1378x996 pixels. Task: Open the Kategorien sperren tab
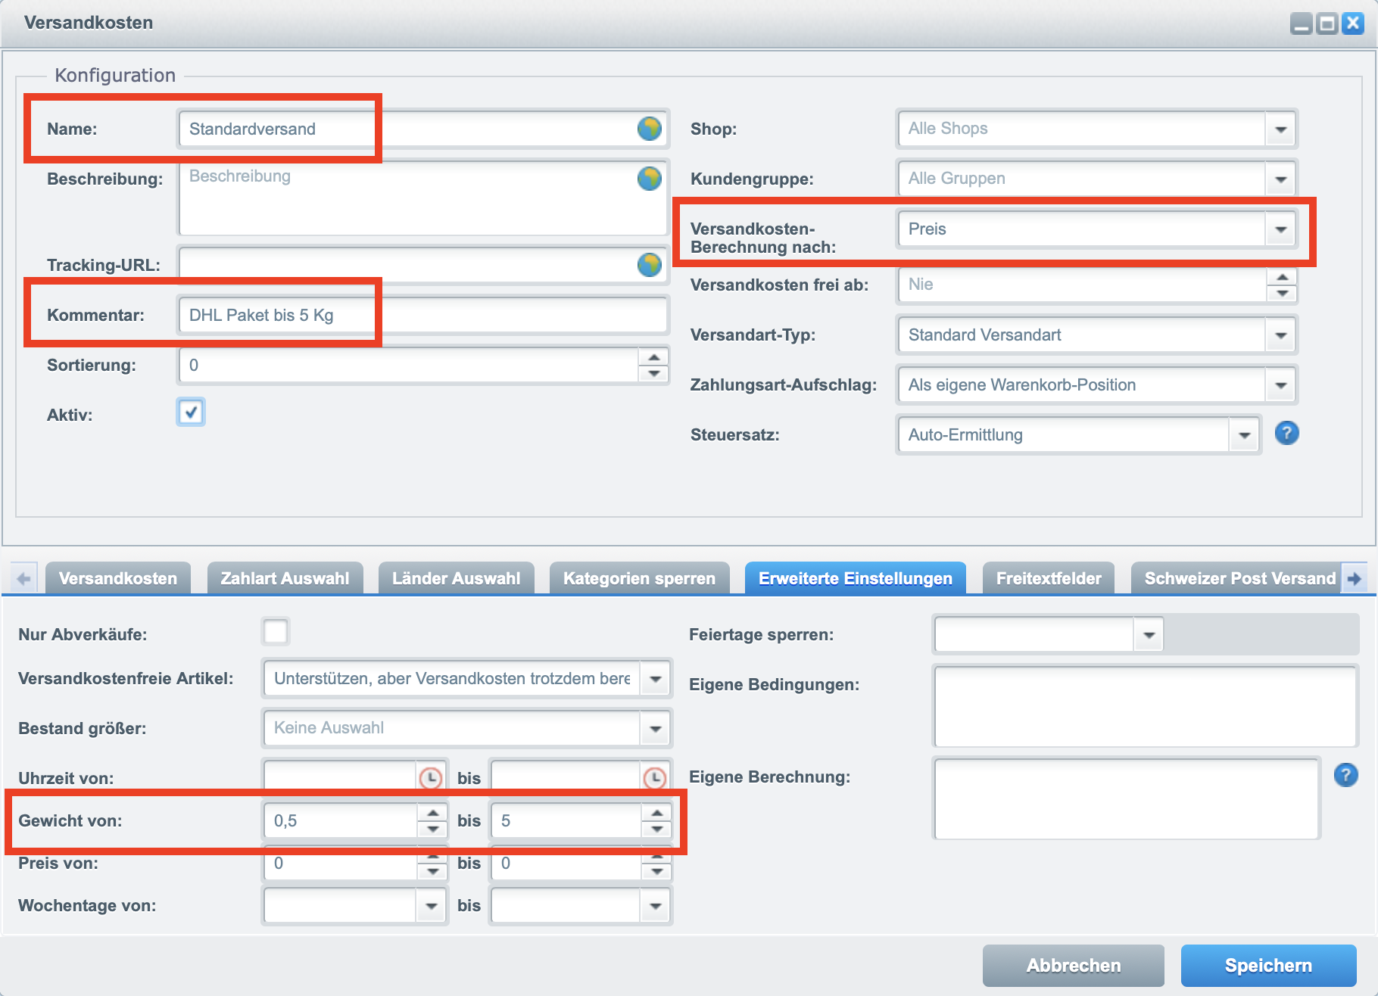(x=639, y=578)
